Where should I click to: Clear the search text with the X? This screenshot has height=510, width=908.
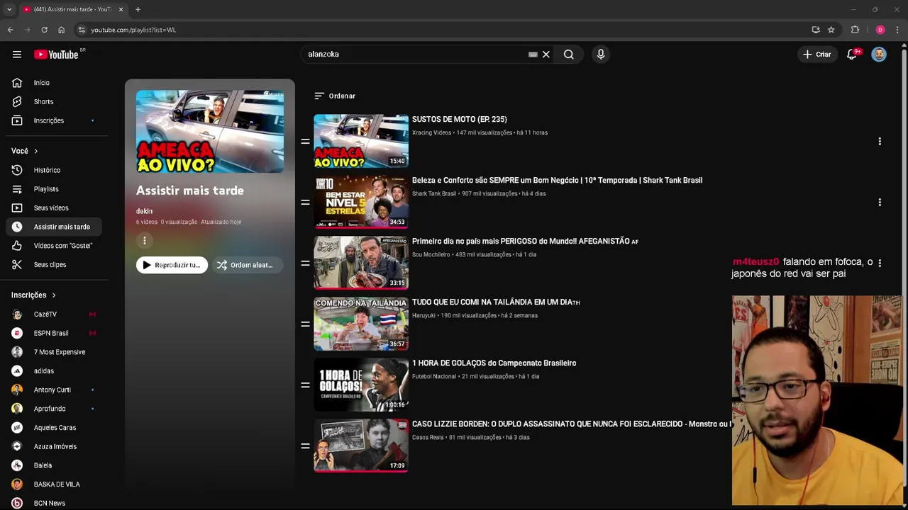coord(546,55)
